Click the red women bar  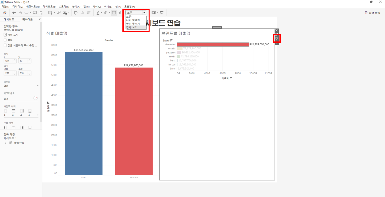pyautogui.click(x=134, y=121)
